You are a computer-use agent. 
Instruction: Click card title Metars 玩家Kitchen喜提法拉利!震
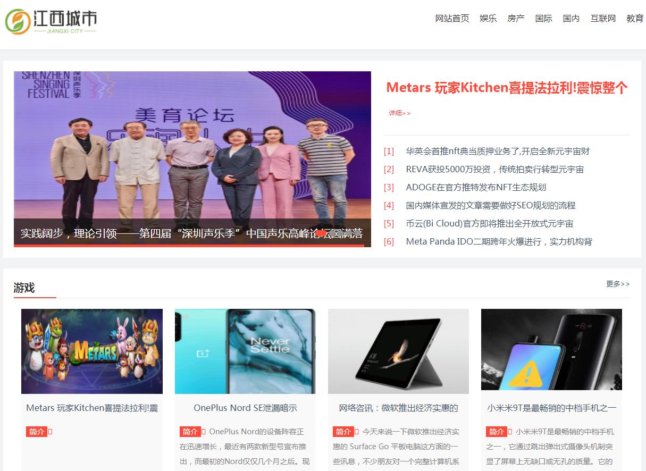coord(92,408)
